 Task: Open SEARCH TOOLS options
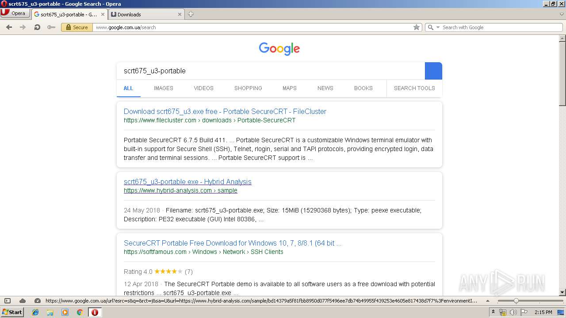click(414, 88)
